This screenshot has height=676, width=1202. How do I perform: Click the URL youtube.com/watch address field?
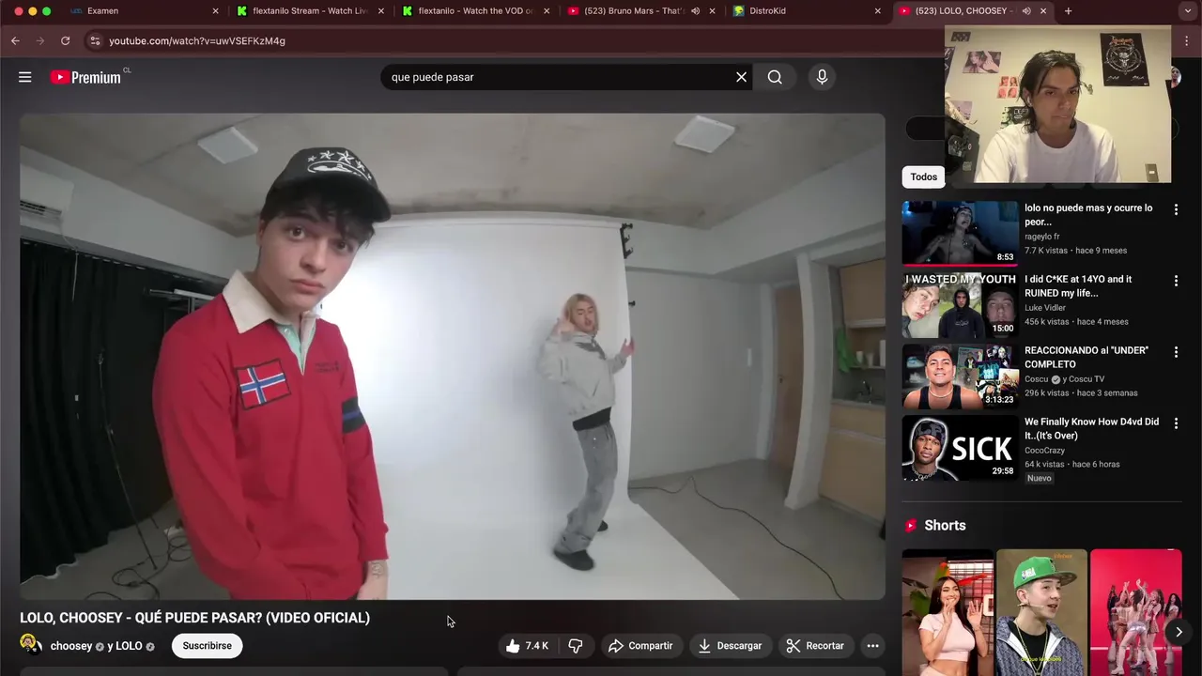pyautogui.click(x=197, y=41)
